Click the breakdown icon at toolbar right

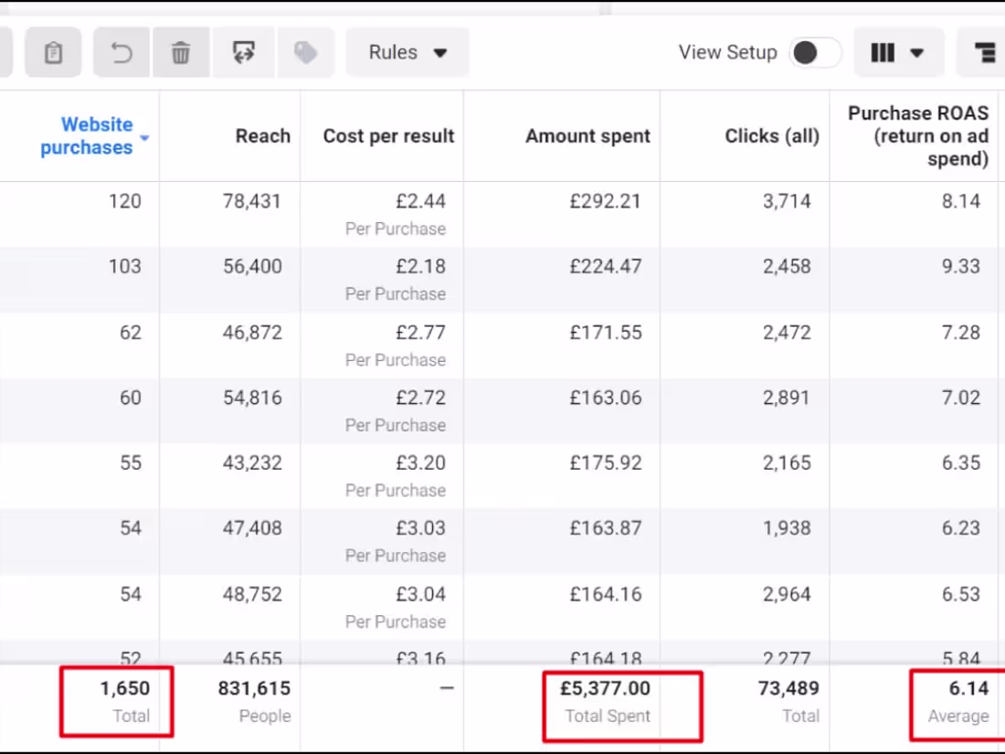coord(984,53)
